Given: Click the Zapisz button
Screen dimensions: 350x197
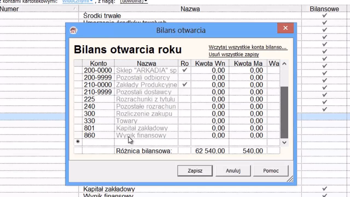Looking at the screenshot, I should point(195,170).
